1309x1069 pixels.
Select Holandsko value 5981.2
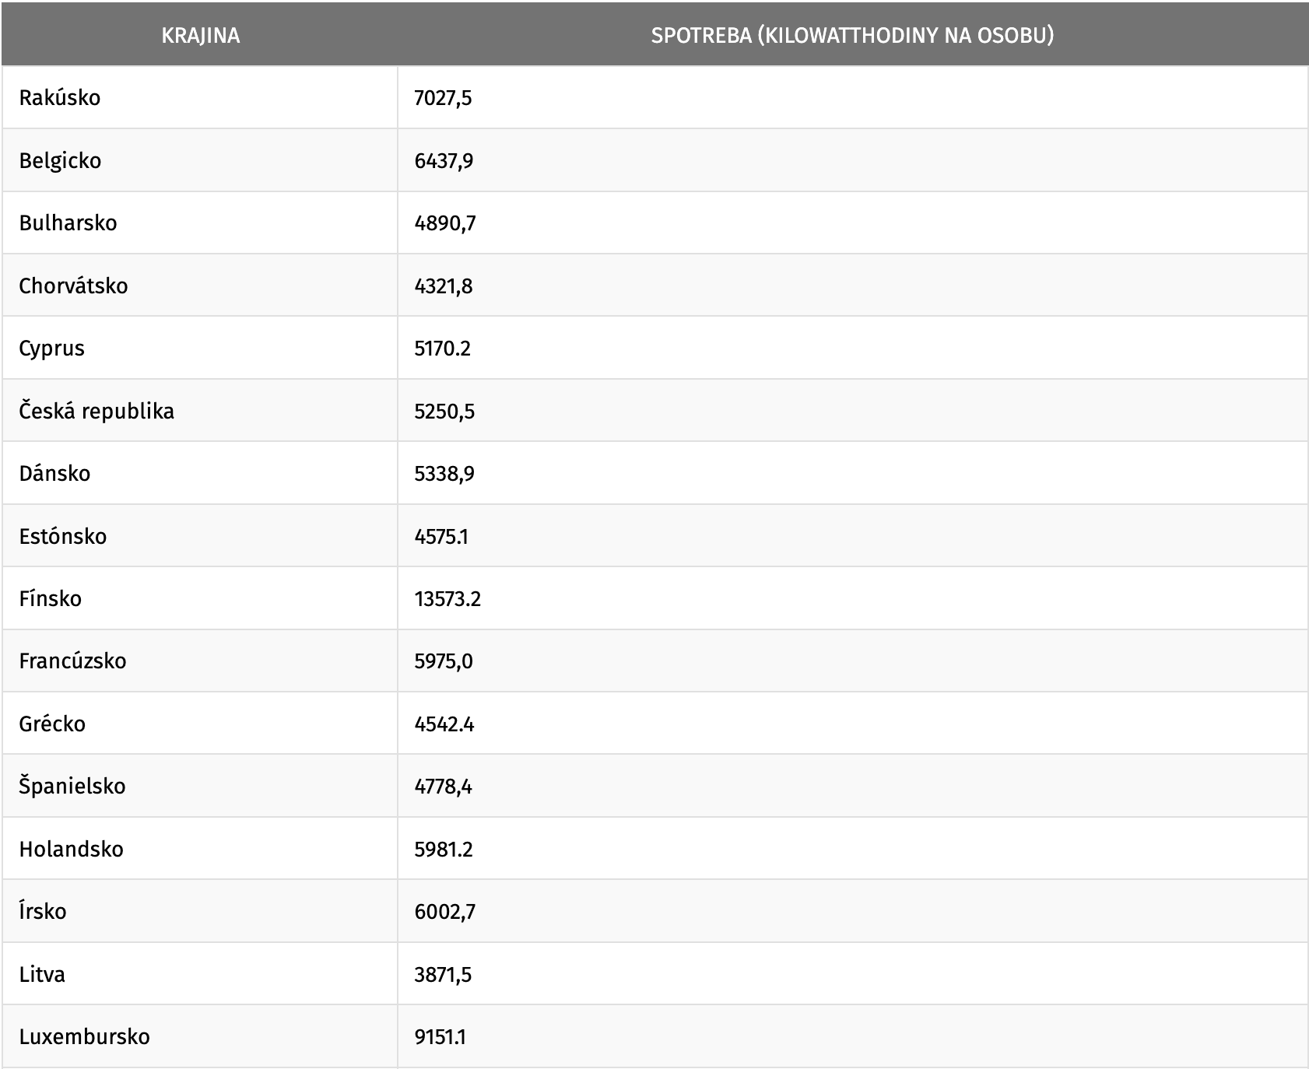444,850
